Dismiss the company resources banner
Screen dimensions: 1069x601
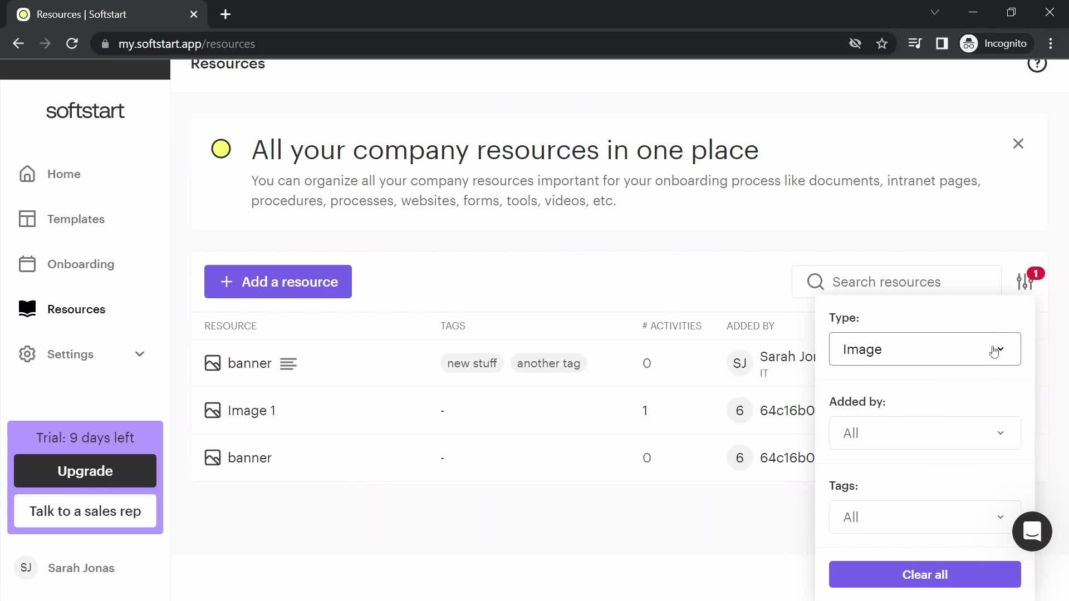pos(1018,144)
